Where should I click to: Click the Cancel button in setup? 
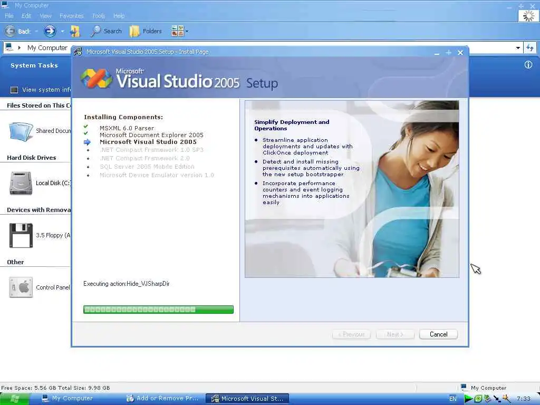438,334
